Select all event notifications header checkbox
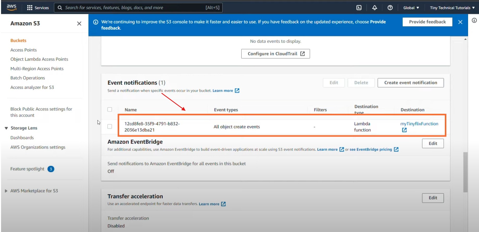 coord(110,109)
